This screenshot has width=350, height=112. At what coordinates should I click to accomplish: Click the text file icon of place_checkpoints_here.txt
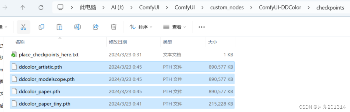click(14, 55)
